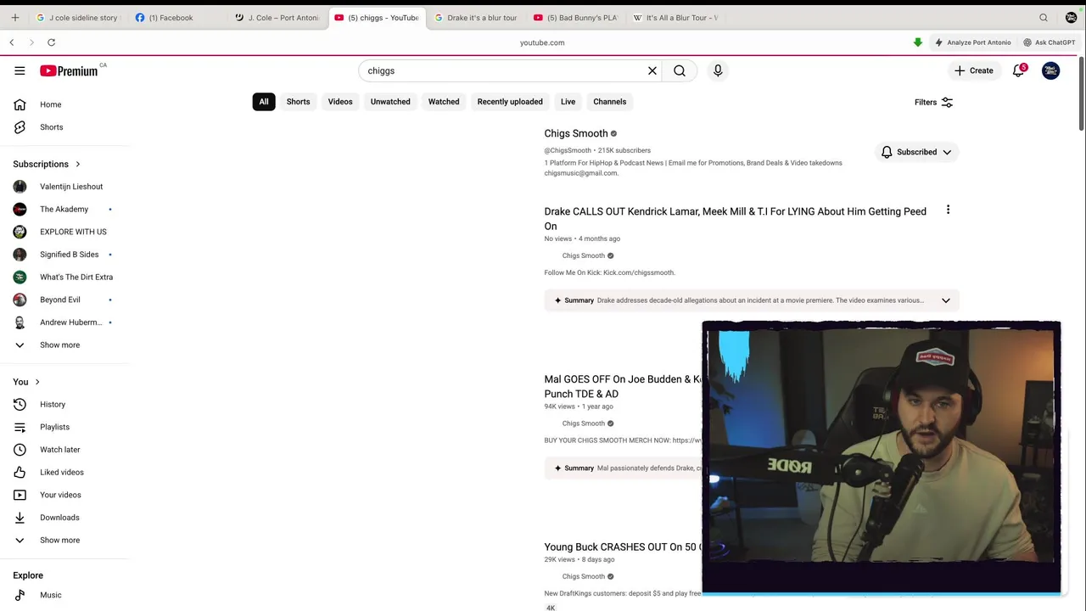1086x611 pixels.
Task: Click the browser profile avatar icon
Action: (x=1071, y=17)
